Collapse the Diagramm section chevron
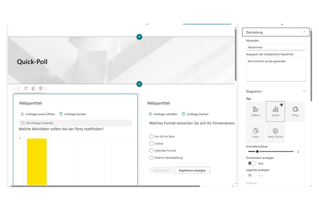The height and width of the screenshot is (212, 319). pos(304,91)
